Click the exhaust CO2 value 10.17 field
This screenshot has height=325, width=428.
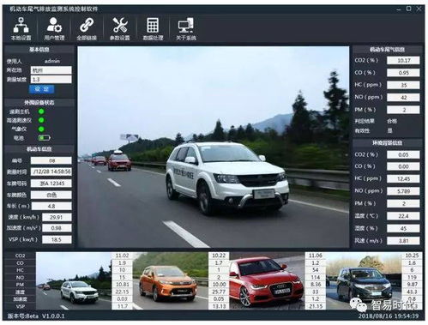pos(403,61)
